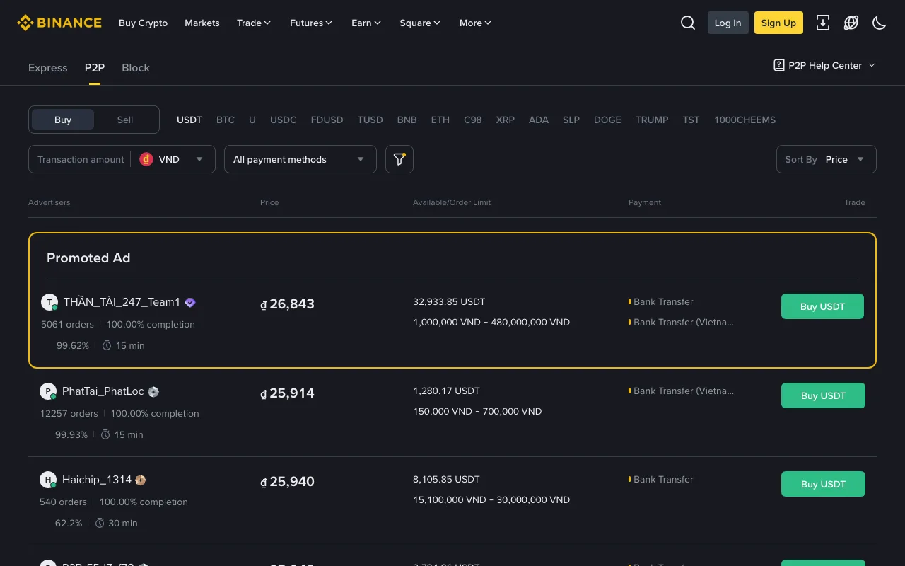Viewport: 905px width, 566px height.
Task: Select the U coin tab
Action: pos(252,120)
